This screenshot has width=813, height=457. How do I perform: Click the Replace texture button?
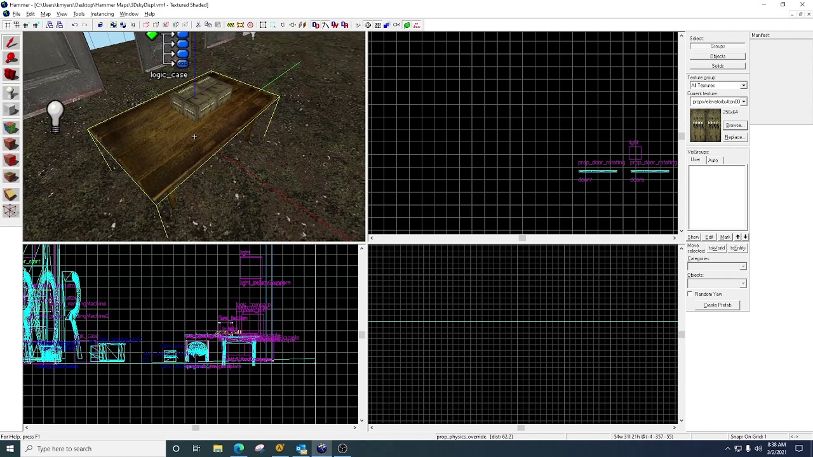coord(735,137)
